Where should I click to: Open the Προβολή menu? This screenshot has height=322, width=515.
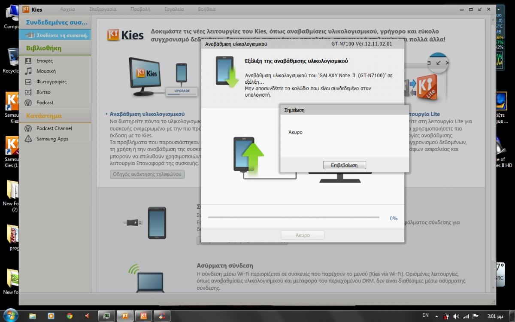coord(140,9)
